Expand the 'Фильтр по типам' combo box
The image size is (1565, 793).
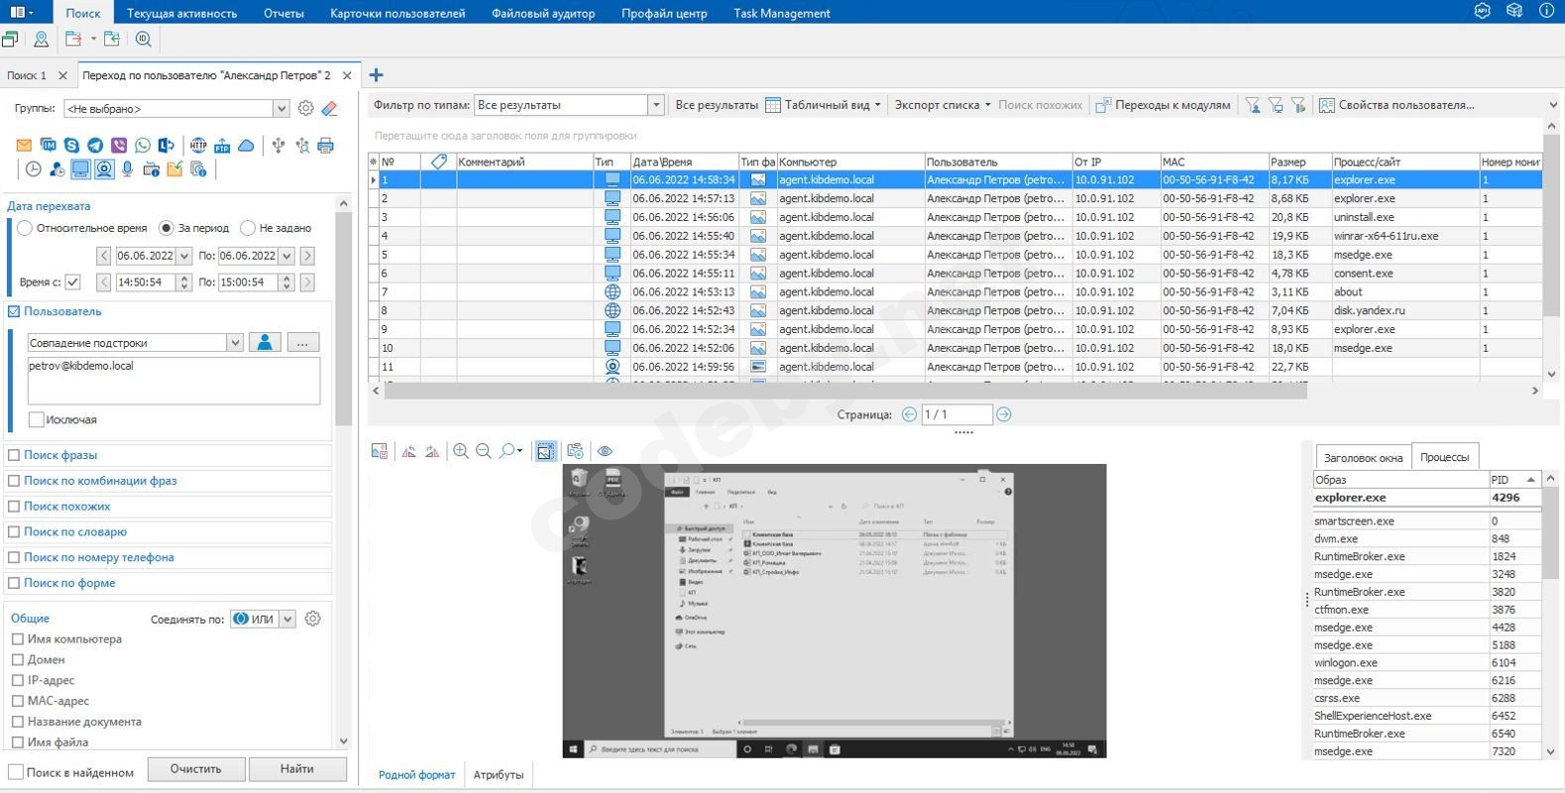point(655,105)
